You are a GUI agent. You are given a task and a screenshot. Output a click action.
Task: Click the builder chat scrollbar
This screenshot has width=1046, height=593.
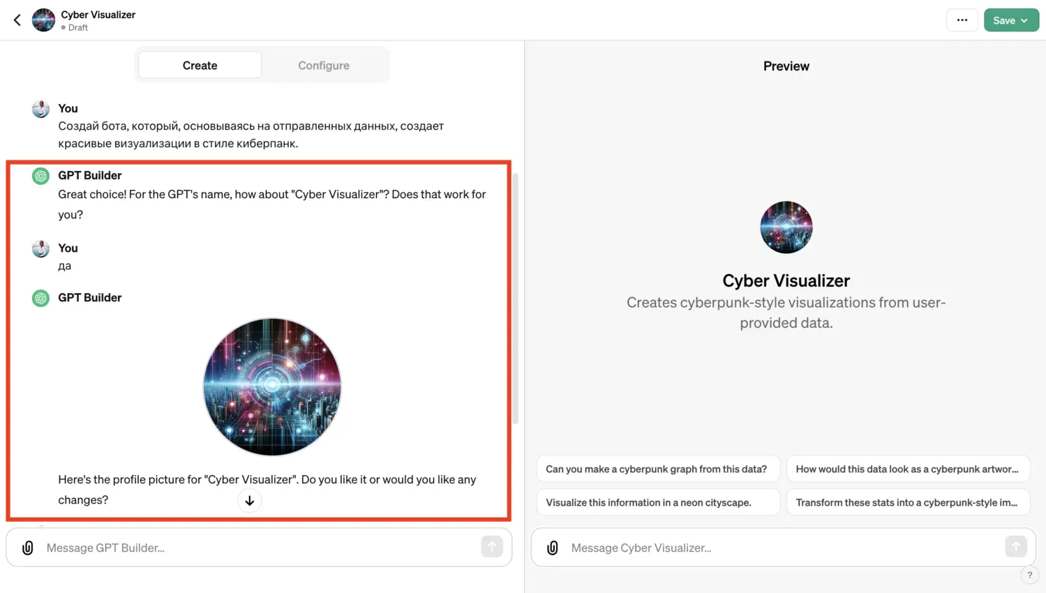tap(516, 299)
